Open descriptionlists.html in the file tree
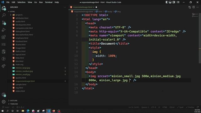The height and width of the screenshot is (113, 201). (x=24, y=35)
